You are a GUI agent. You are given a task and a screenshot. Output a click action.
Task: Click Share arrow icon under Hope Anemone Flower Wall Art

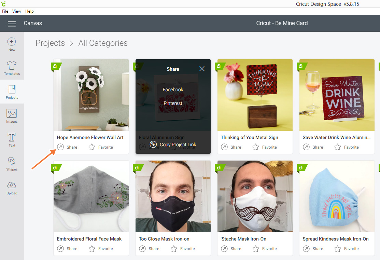click(x=60, y=147)
